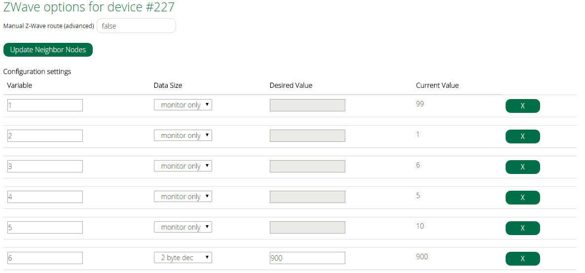Focus the Desired Value field showing 900
The height and width of the screenshot is (273, 585).
[307, 258]
